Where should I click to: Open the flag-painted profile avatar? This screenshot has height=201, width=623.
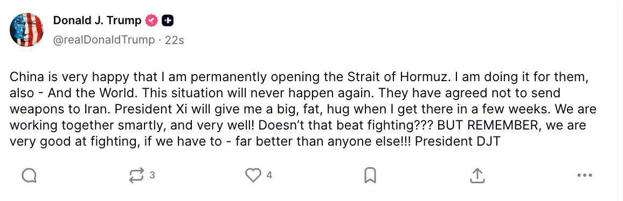pyautogui.click(x=26, y=30)
